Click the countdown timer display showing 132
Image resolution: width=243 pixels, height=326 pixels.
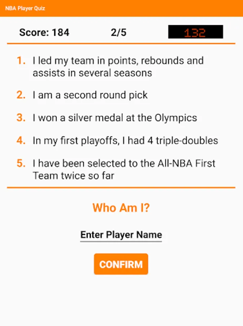point(195,32)
